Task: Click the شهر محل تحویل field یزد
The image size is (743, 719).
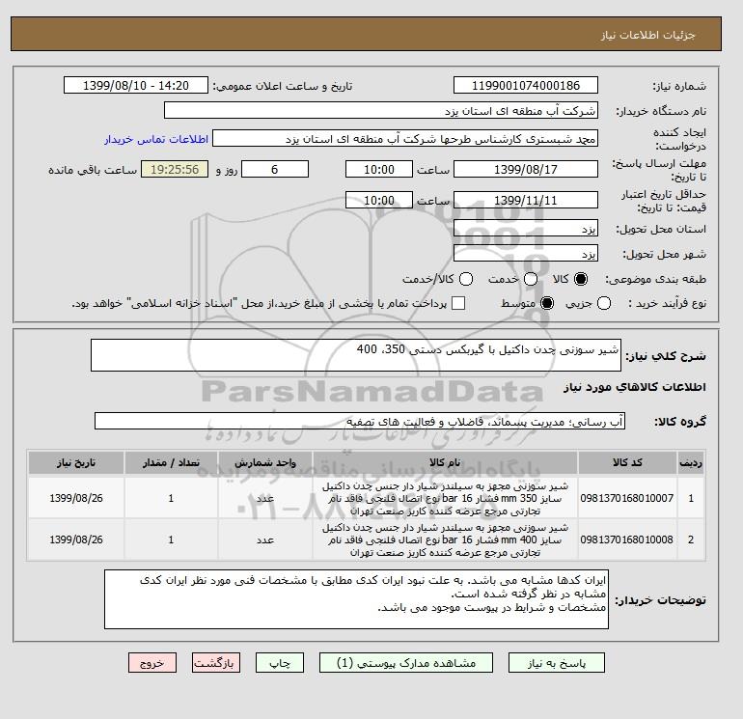Action: click(x=526, y=253)
